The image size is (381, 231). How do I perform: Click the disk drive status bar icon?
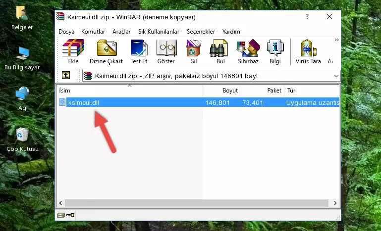pyautogui.click(x=61, y=215)
